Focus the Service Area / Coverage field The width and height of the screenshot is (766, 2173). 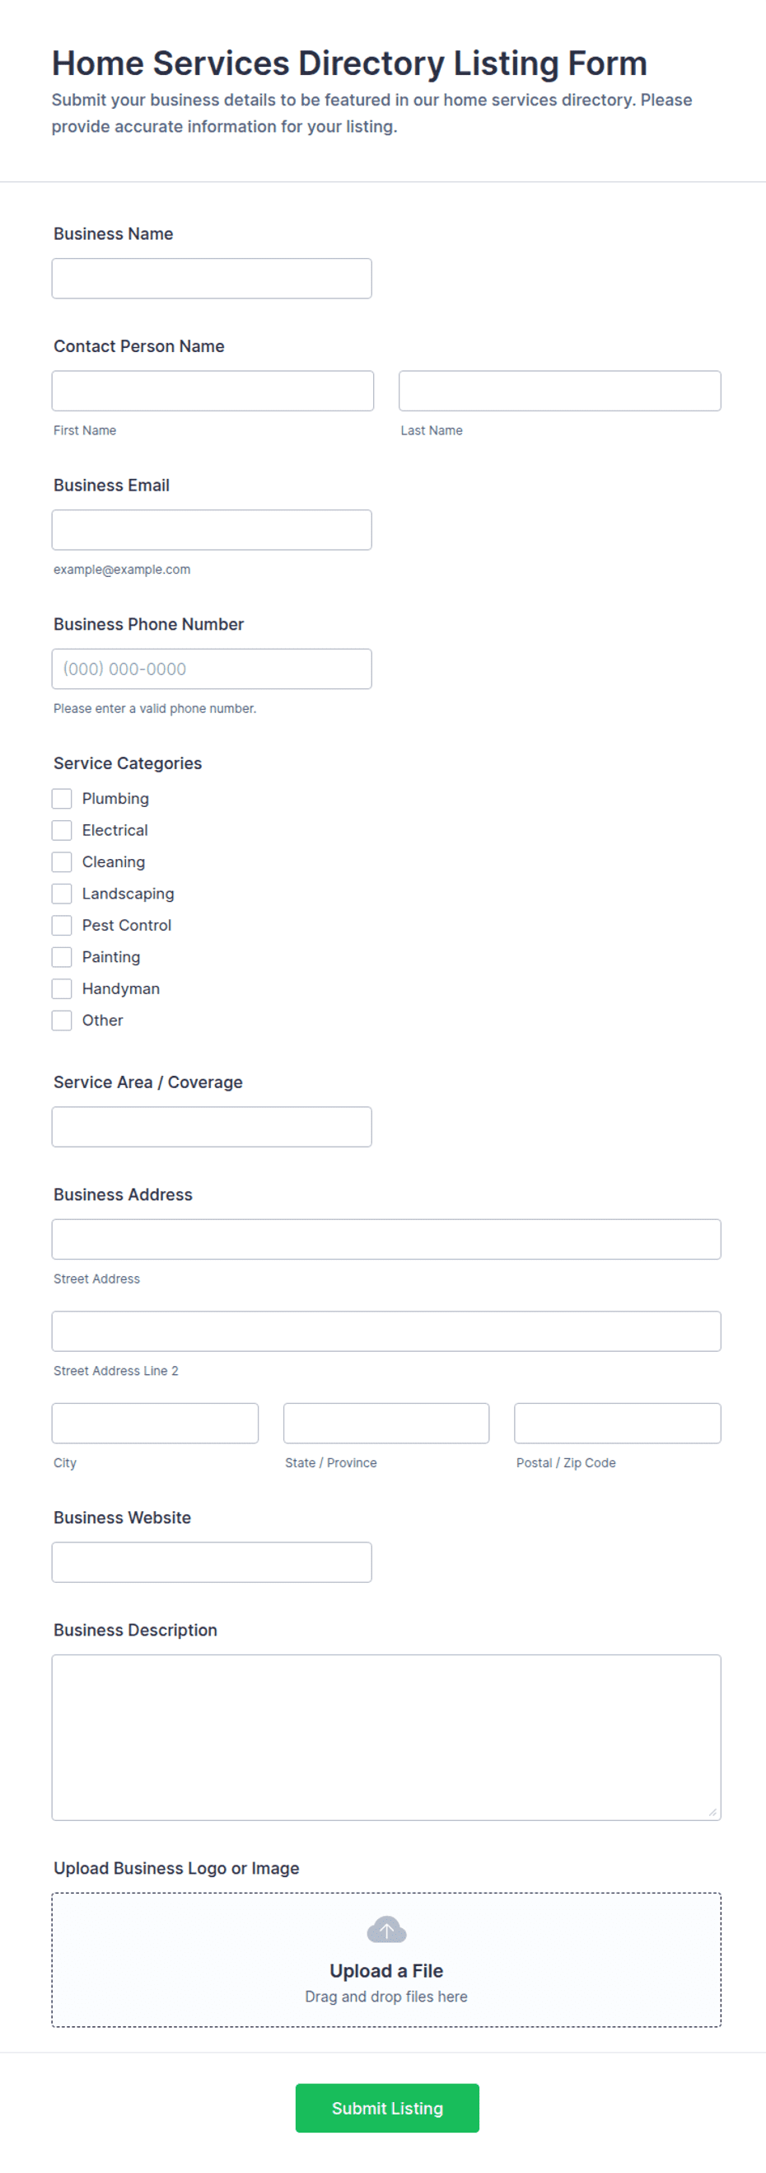click(212, 1126)
